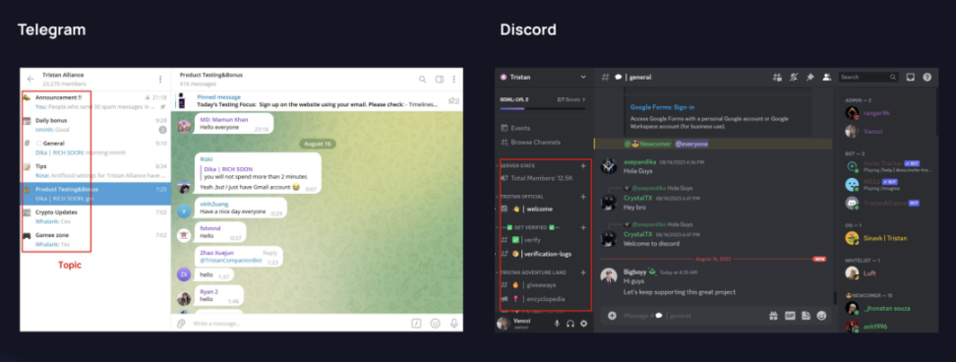Expand the Tristan server dropdown in Discord
This screenshot has height=362, width=956.
click(583, 78)
